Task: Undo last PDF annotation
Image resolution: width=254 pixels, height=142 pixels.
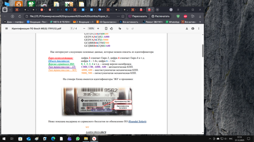Action: pyautogui.click(x=127, y=29)
